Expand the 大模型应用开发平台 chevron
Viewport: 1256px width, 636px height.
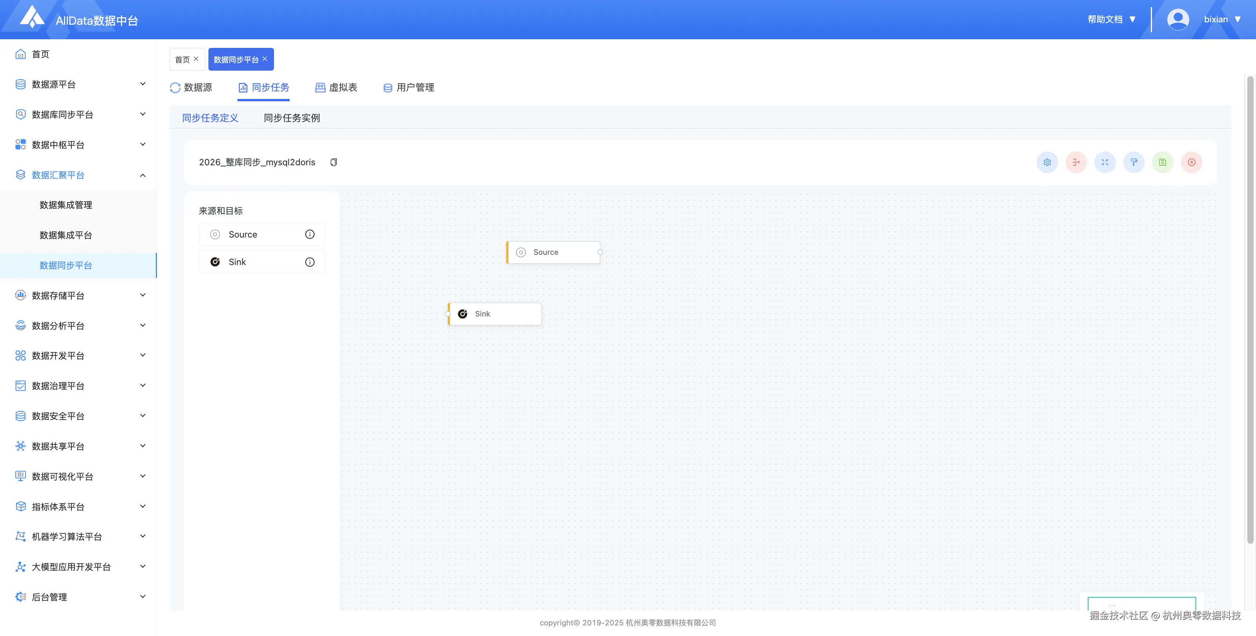[143, 566]
